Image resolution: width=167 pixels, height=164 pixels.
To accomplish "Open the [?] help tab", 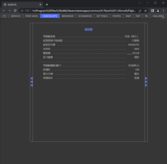I will point(4,16).
